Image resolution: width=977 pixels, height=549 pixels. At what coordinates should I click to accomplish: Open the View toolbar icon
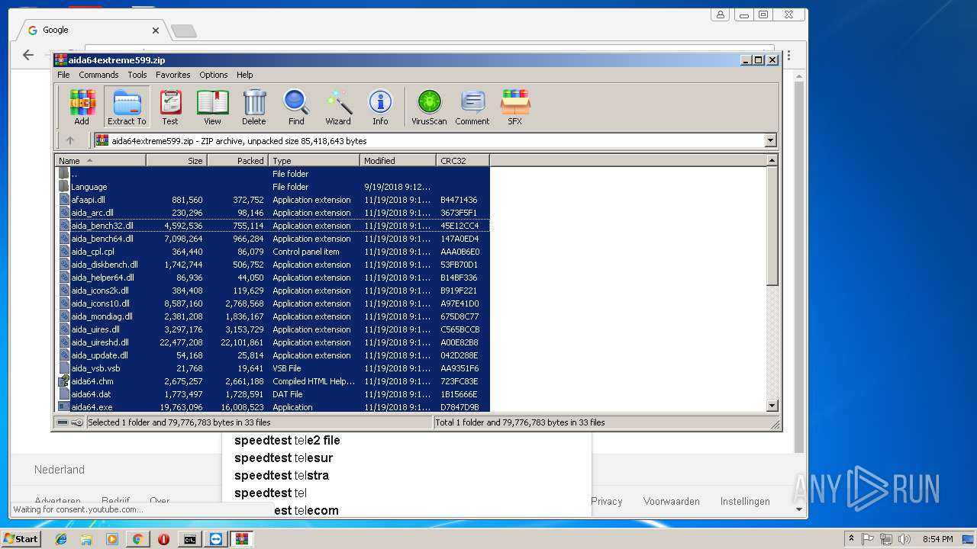click(x=212, y=107)
